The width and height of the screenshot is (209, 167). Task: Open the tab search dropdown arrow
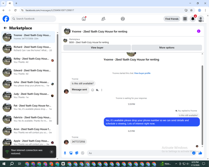point(3,3)
